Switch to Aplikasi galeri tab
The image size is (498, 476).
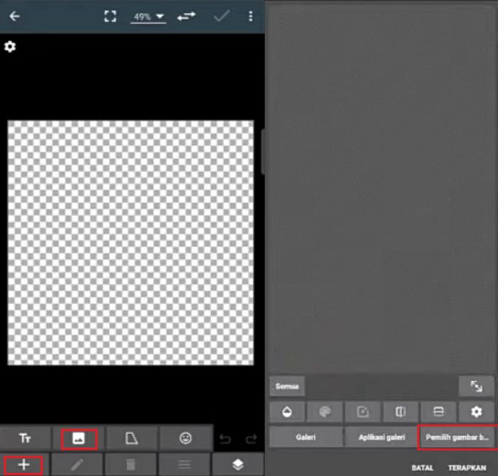[381, 438]
